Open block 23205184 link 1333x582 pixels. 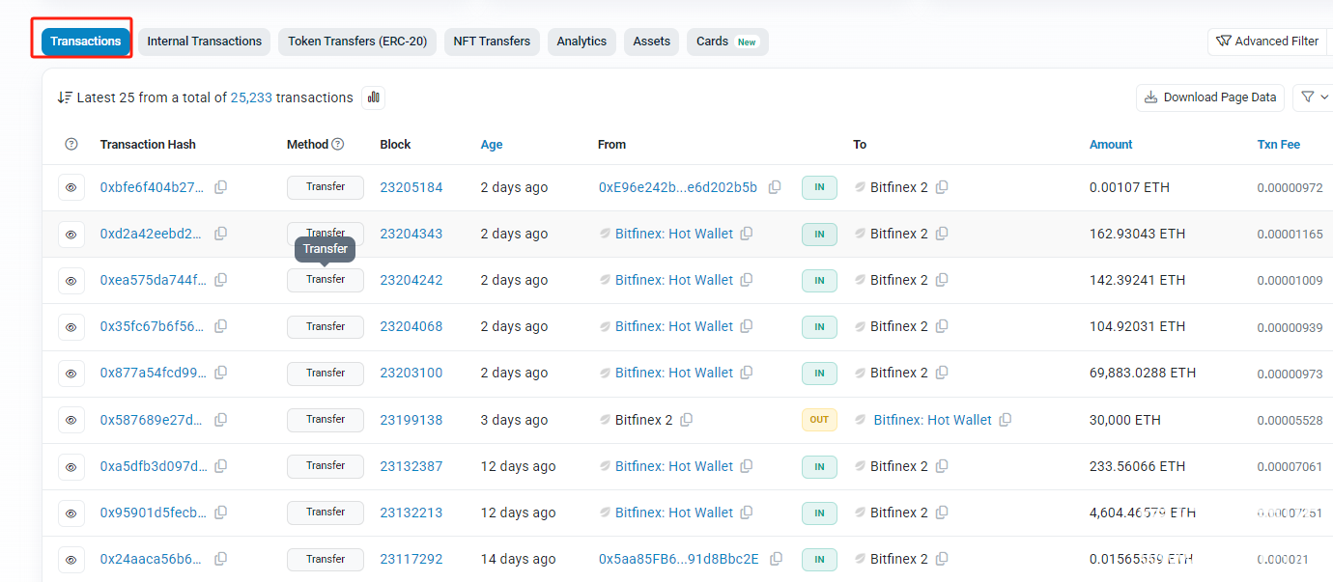pyautogui.click(x=411, y=187)
